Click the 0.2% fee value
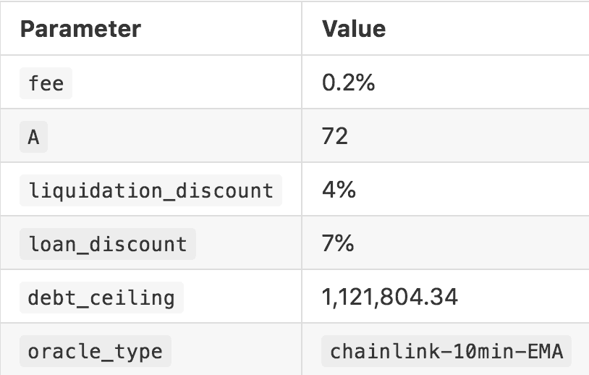Screen dimensions: 589x375 tap(348, 83)
